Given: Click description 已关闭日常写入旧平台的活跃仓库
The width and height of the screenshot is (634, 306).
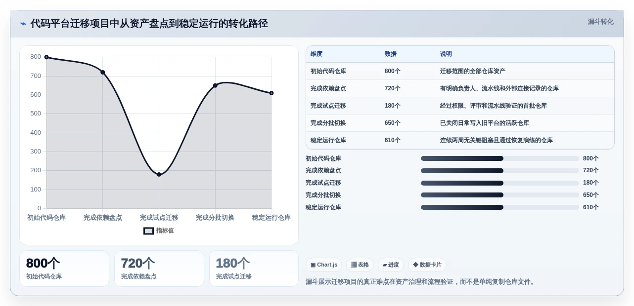Looking at the screenshot, I should (x=485, y=123).
